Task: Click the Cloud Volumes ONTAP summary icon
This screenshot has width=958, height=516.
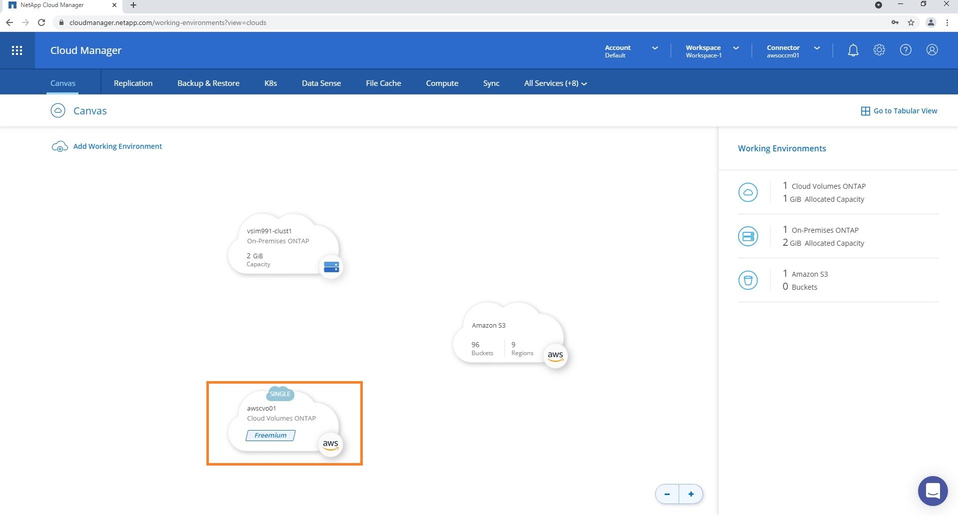Action: [748, 192]
